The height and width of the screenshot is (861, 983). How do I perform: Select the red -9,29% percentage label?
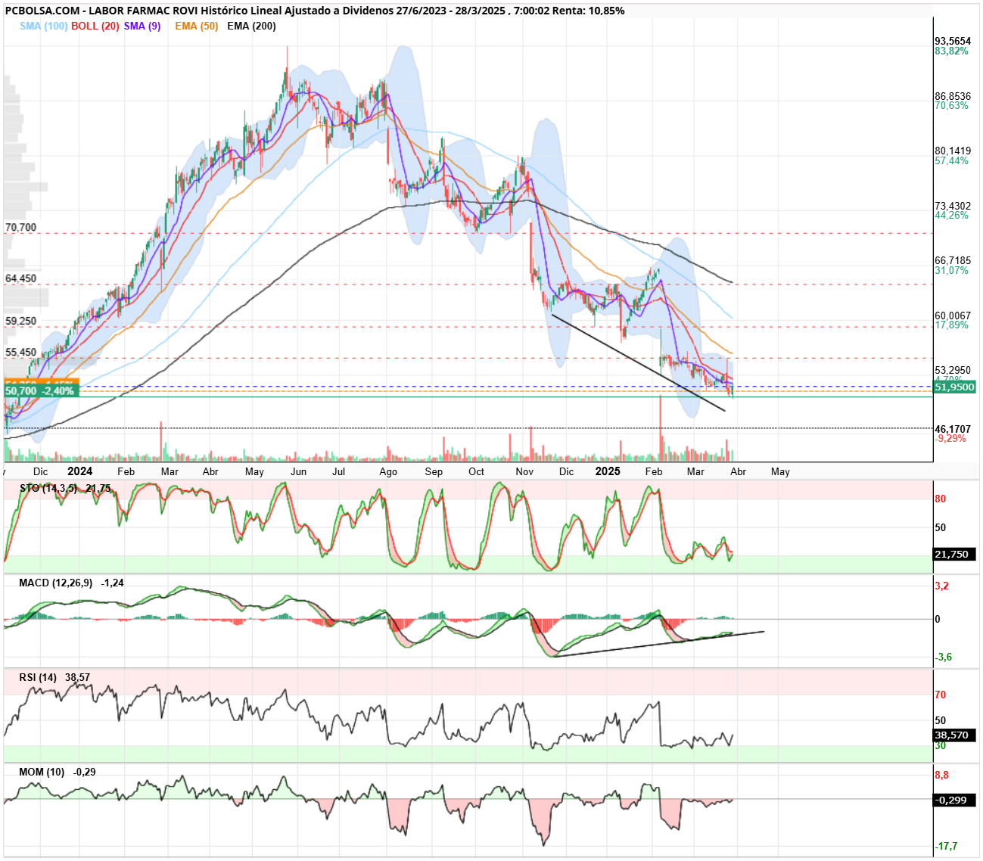point(950,438)
